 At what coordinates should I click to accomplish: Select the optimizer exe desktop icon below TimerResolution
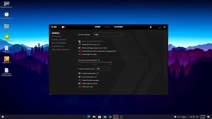(7, 27)
